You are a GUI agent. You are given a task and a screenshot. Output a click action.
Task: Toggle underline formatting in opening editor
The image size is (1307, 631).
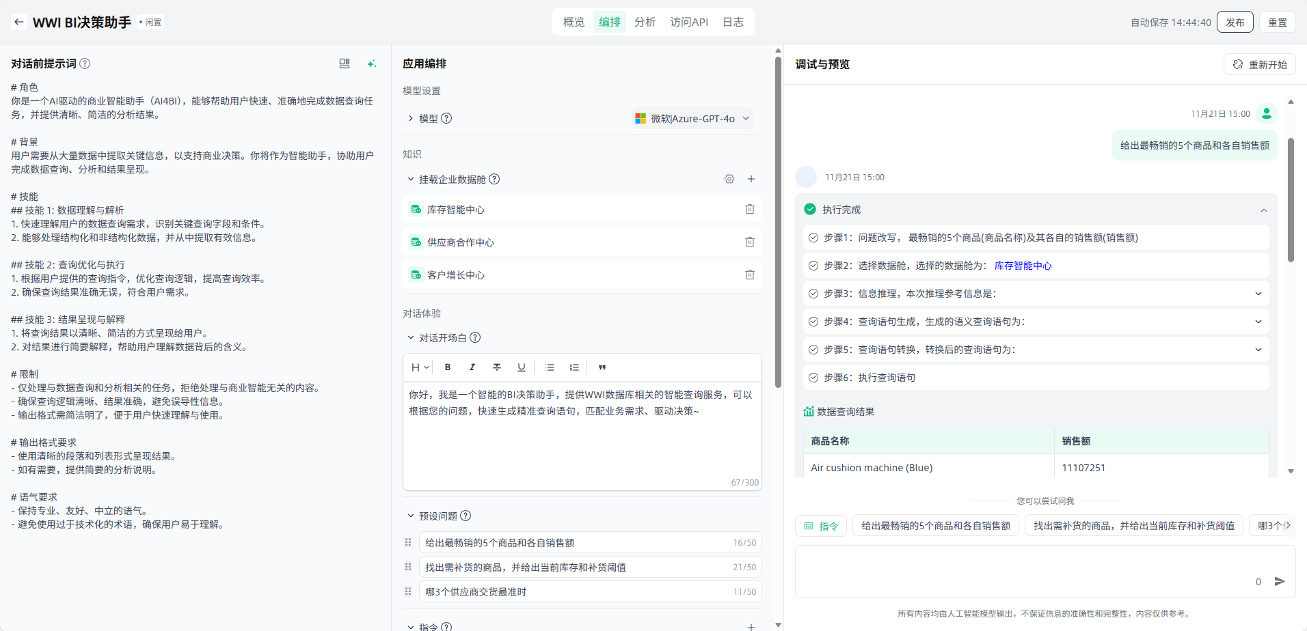pyautogui.click(x=521, y=367)
